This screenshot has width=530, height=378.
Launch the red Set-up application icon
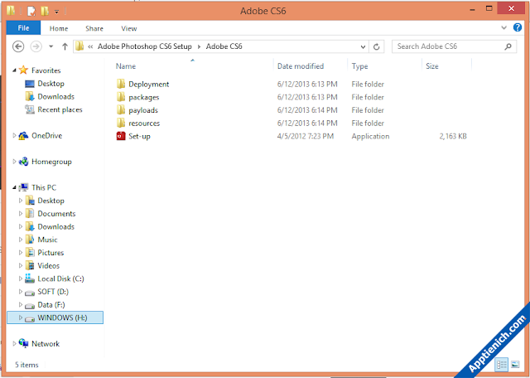(x=121, y=136)
